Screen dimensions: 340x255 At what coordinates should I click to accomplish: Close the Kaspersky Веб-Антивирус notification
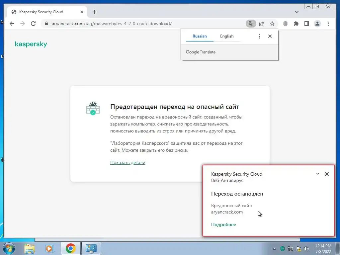point(327,174)
